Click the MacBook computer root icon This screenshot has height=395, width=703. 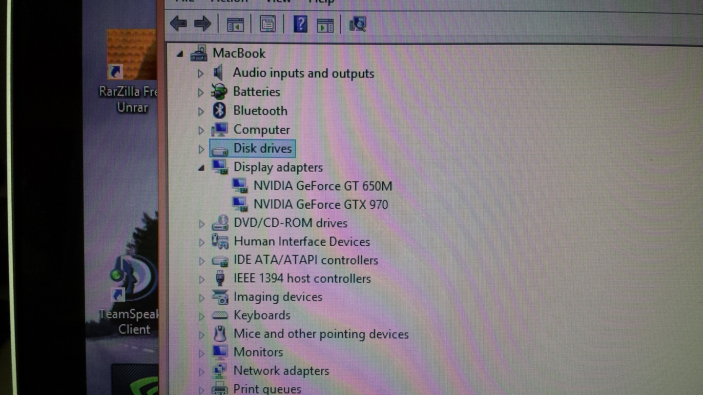coord(199,53)
